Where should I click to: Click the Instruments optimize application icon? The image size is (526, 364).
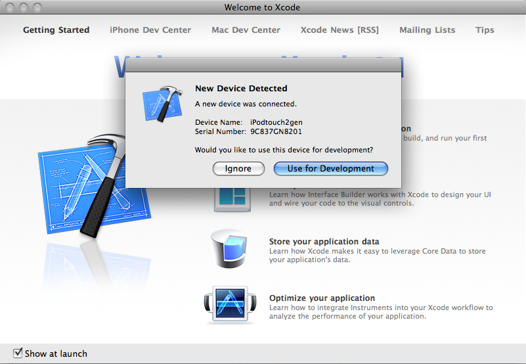point(230,305)
